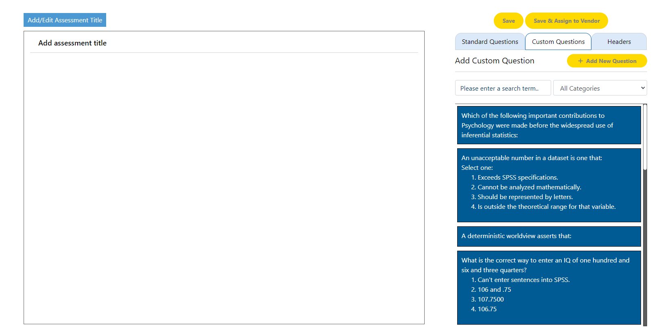This screenshot has height=334, width=663.
Task: Focus the question search term field
Action: [x=503, y=88]
